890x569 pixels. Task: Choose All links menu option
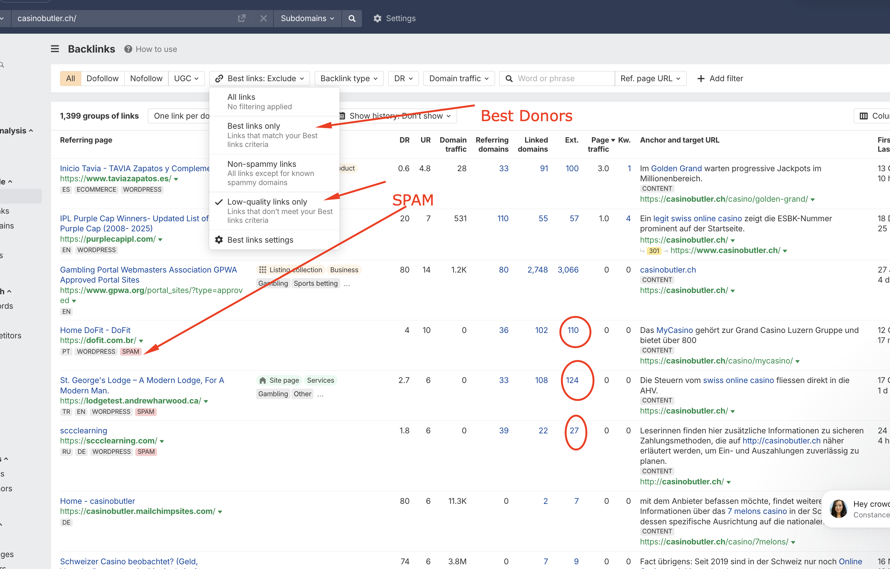[x=274, y=102]
